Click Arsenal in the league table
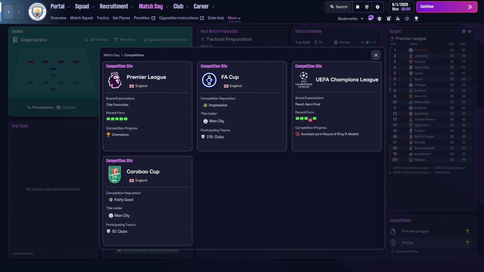The image size is (484, 272). coord(420,62)
